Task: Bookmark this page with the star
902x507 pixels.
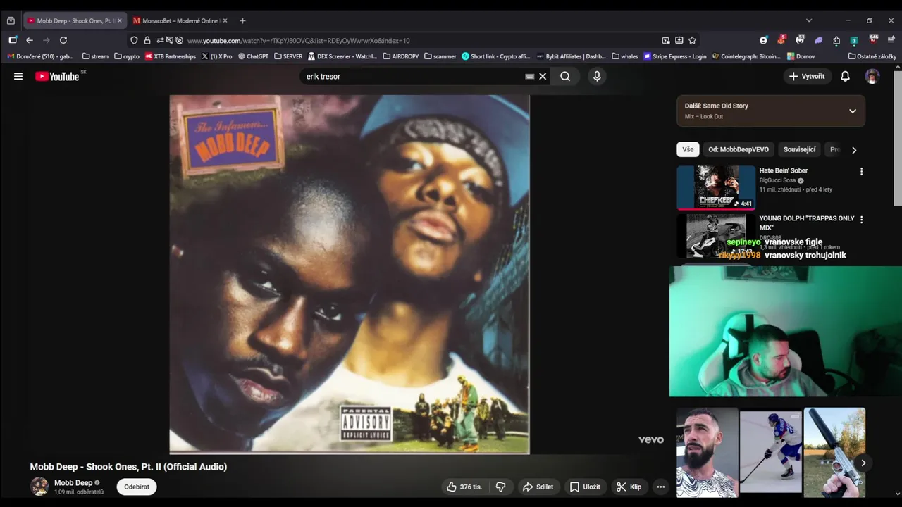Action: (x=692, y=40)
